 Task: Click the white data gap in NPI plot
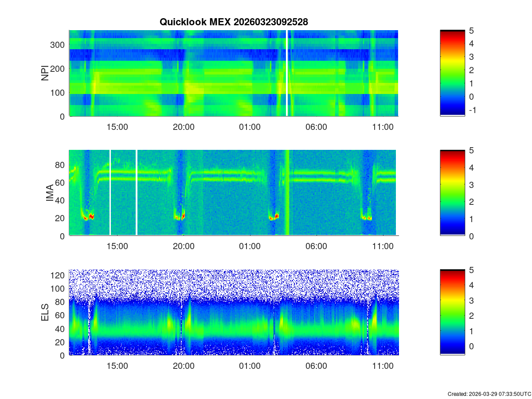click(287, 73)
